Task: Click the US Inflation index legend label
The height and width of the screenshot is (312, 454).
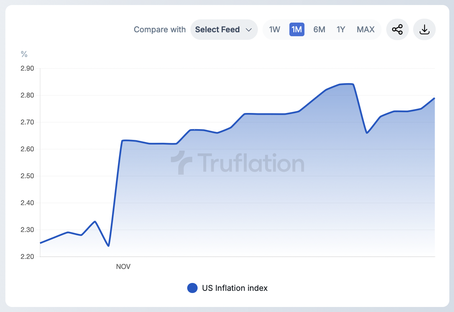Action: point(235,288)
